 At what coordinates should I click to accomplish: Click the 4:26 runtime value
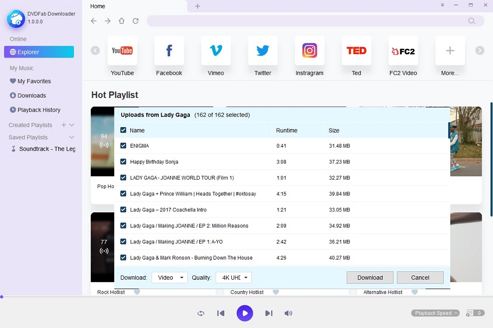tap(281, 258)
